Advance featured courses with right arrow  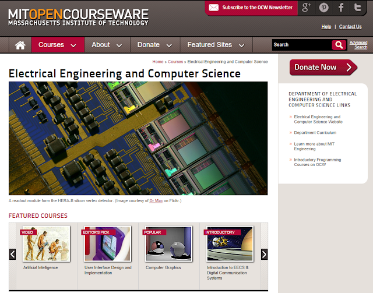click(x=264, y=254)
